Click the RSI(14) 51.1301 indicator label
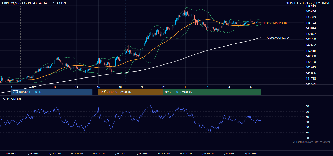 (x=11, y=99)
